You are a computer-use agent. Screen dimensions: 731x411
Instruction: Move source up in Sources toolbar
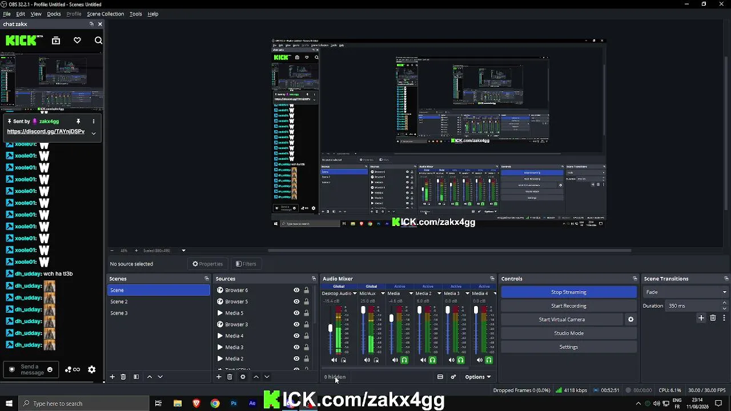pyautogui.click(x=256, y=377)
